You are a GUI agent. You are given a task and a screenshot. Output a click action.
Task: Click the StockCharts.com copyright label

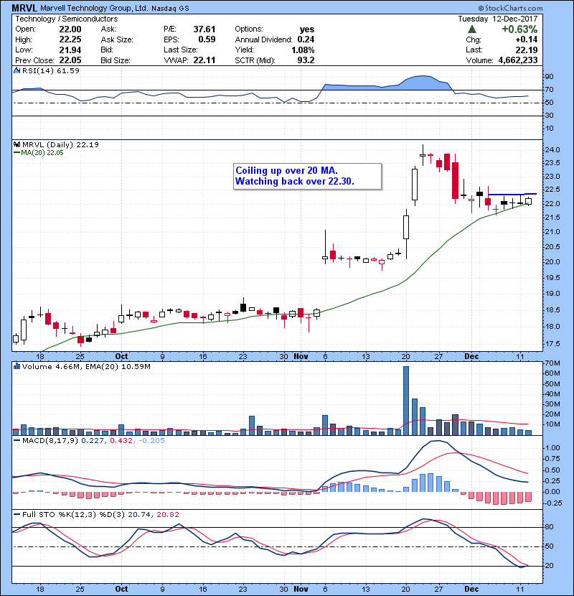[511, 8]
